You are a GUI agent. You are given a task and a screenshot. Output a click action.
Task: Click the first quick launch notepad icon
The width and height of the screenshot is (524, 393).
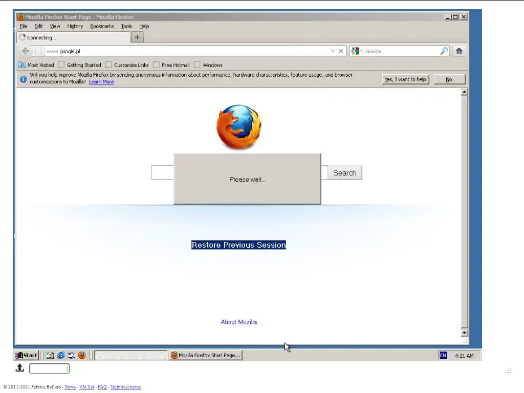pos(50,355)
